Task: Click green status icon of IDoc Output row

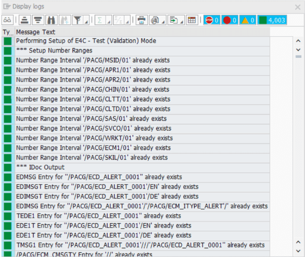Action: point(8,168)
